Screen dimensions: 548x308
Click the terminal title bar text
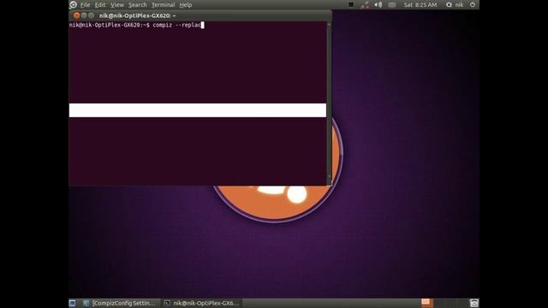[x=137, y=15]
